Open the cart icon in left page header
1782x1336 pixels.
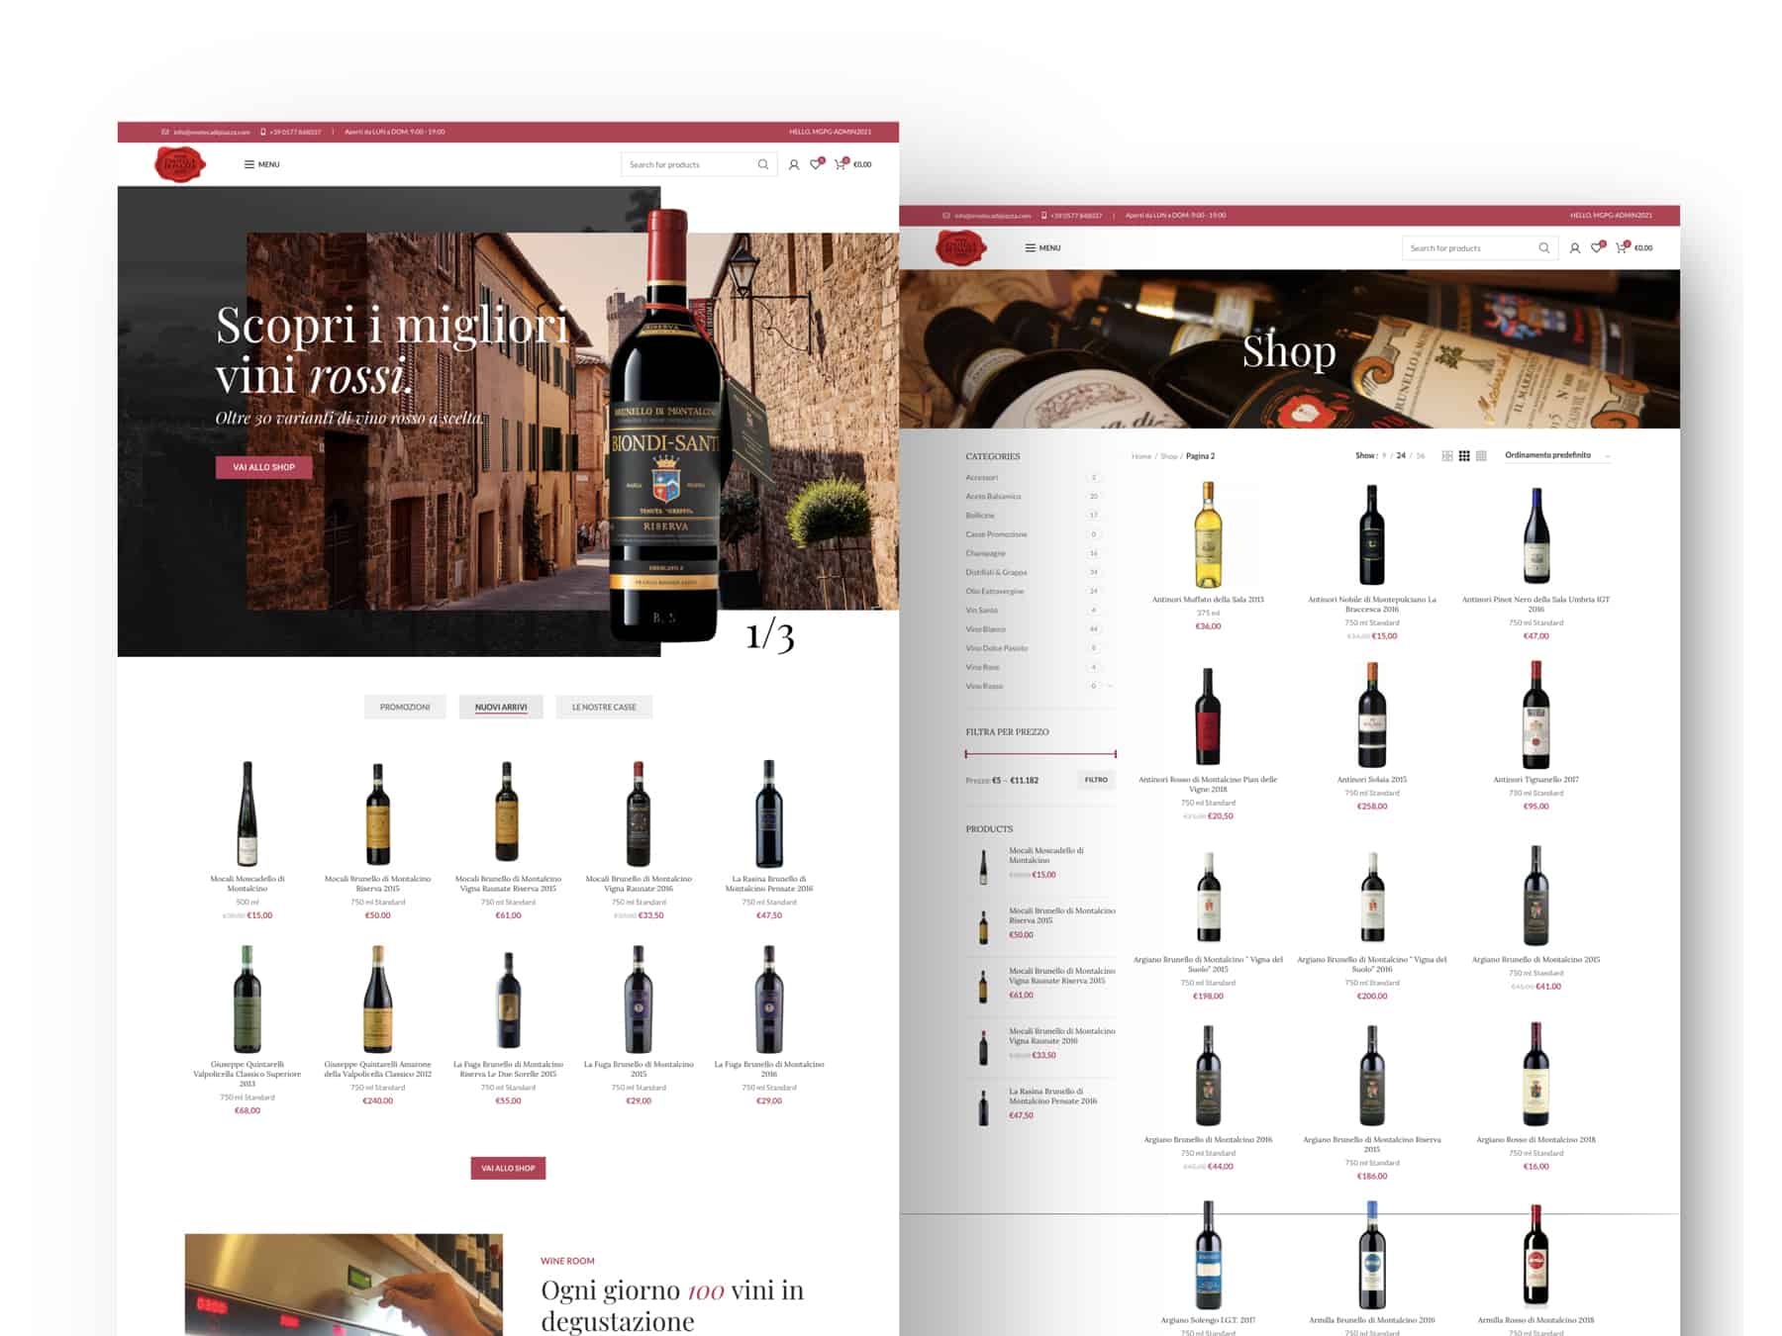[x=841, y=164]
